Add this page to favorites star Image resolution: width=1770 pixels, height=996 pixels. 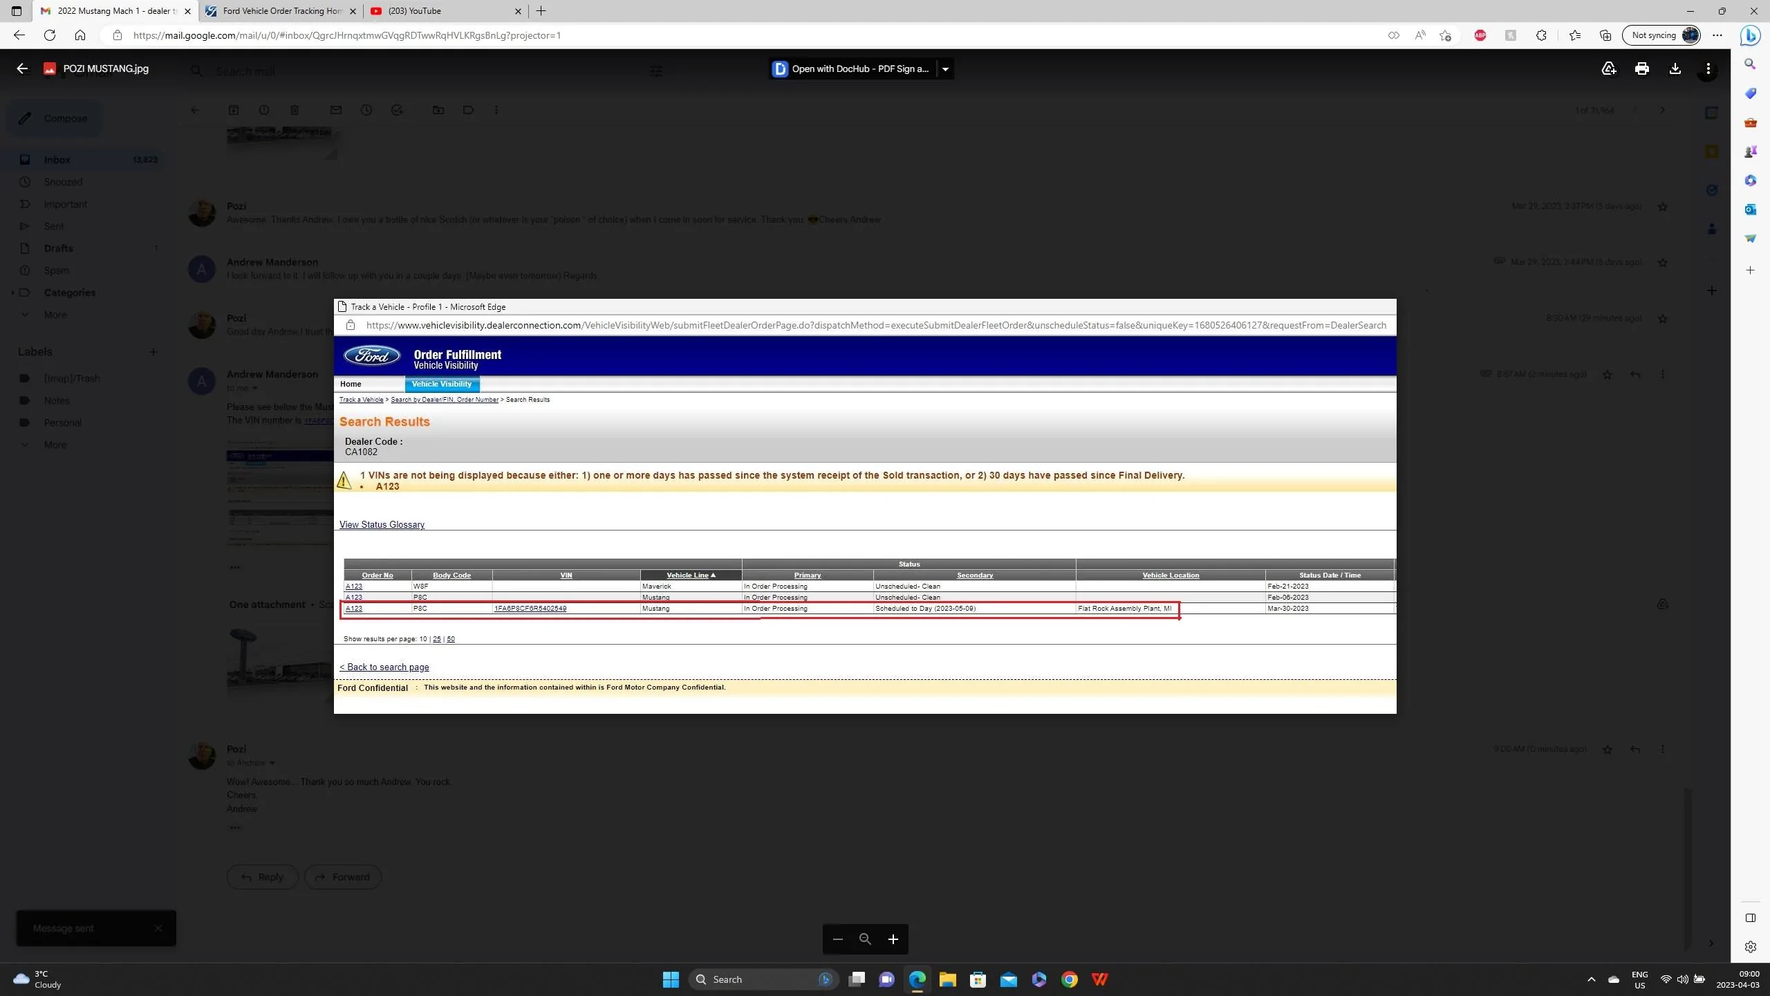1445,35
